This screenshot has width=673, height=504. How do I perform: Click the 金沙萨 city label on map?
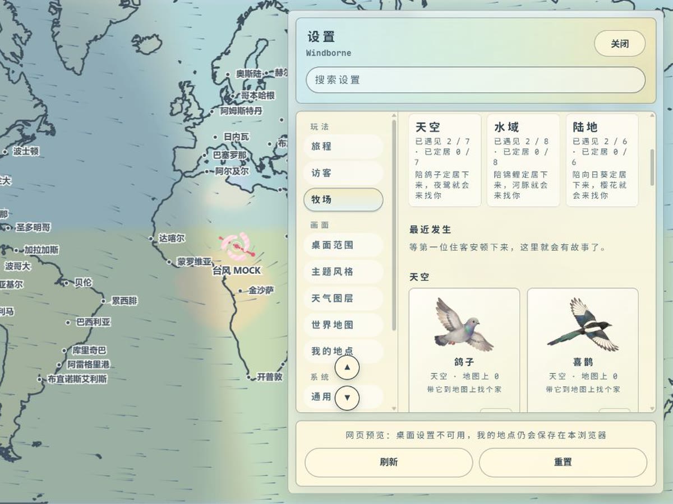(261, 290)
